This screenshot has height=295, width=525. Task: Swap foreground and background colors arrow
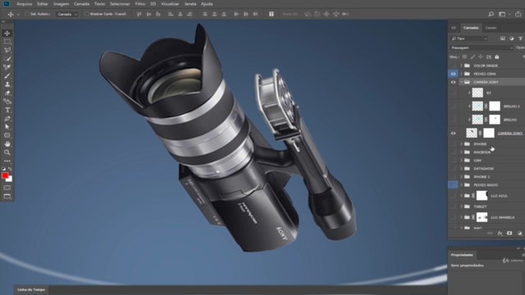click(x=10, y=169)
